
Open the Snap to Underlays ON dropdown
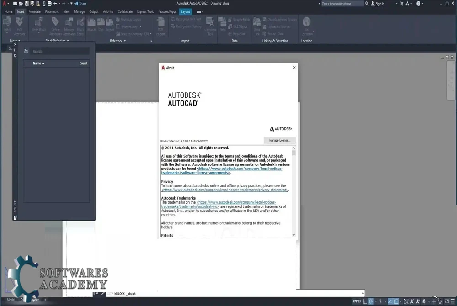click(150, 34)
